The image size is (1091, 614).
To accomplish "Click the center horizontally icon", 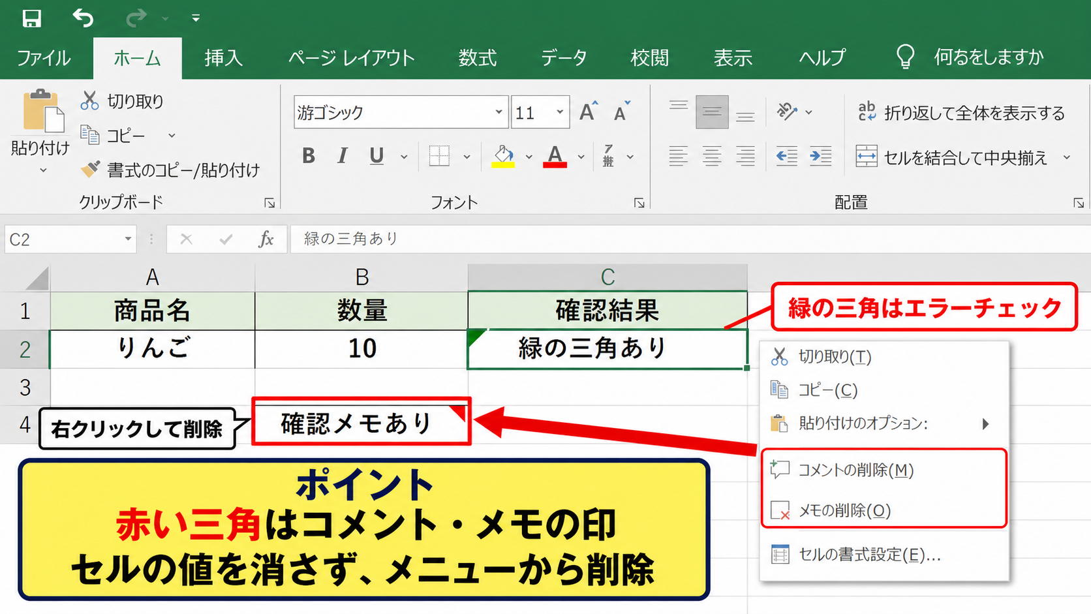I will [712, 157].
